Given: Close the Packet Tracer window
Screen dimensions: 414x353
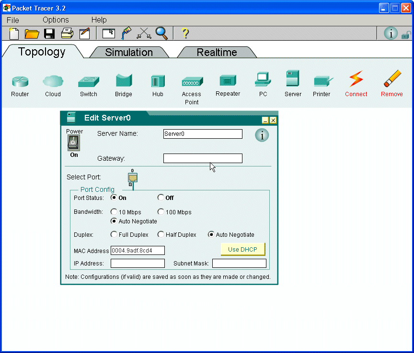Looking at the screenshot, I should pyautogui.click(x=406, y=8).
